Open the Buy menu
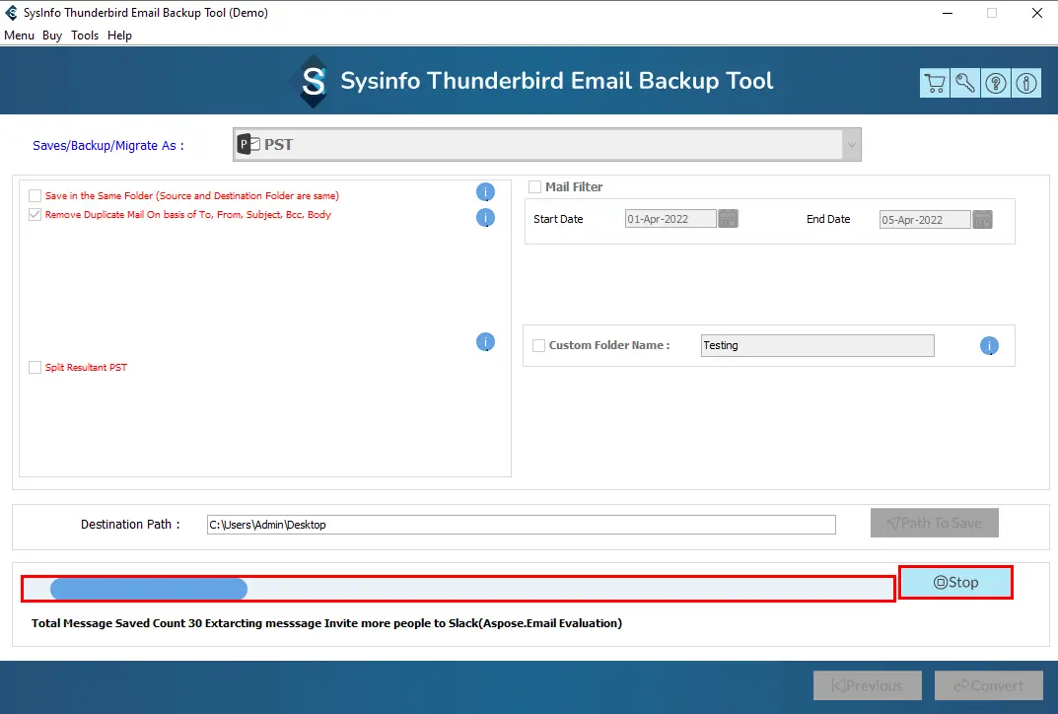Viewport: 1058px width, 714px height. (x=52, y=36)
